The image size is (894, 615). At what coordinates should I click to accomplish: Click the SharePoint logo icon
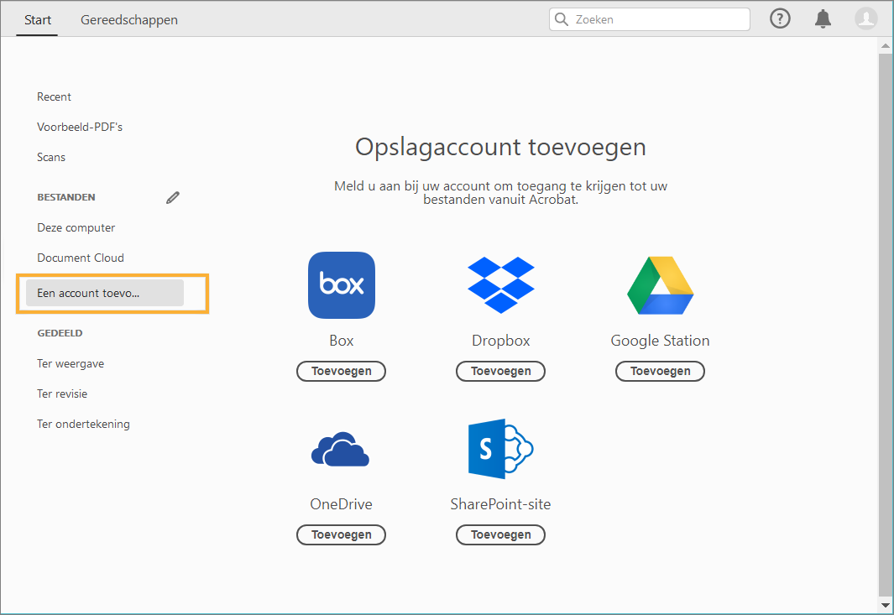point(500,449)
